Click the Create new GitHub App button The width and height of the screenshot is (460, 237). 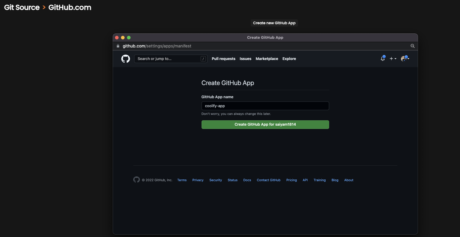pos(274,23)
